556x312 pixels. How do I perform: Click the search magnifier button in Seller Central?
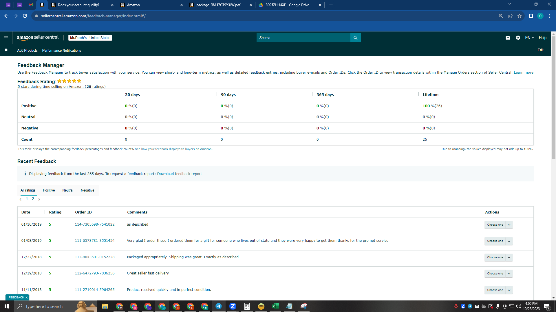pos(355,38)
